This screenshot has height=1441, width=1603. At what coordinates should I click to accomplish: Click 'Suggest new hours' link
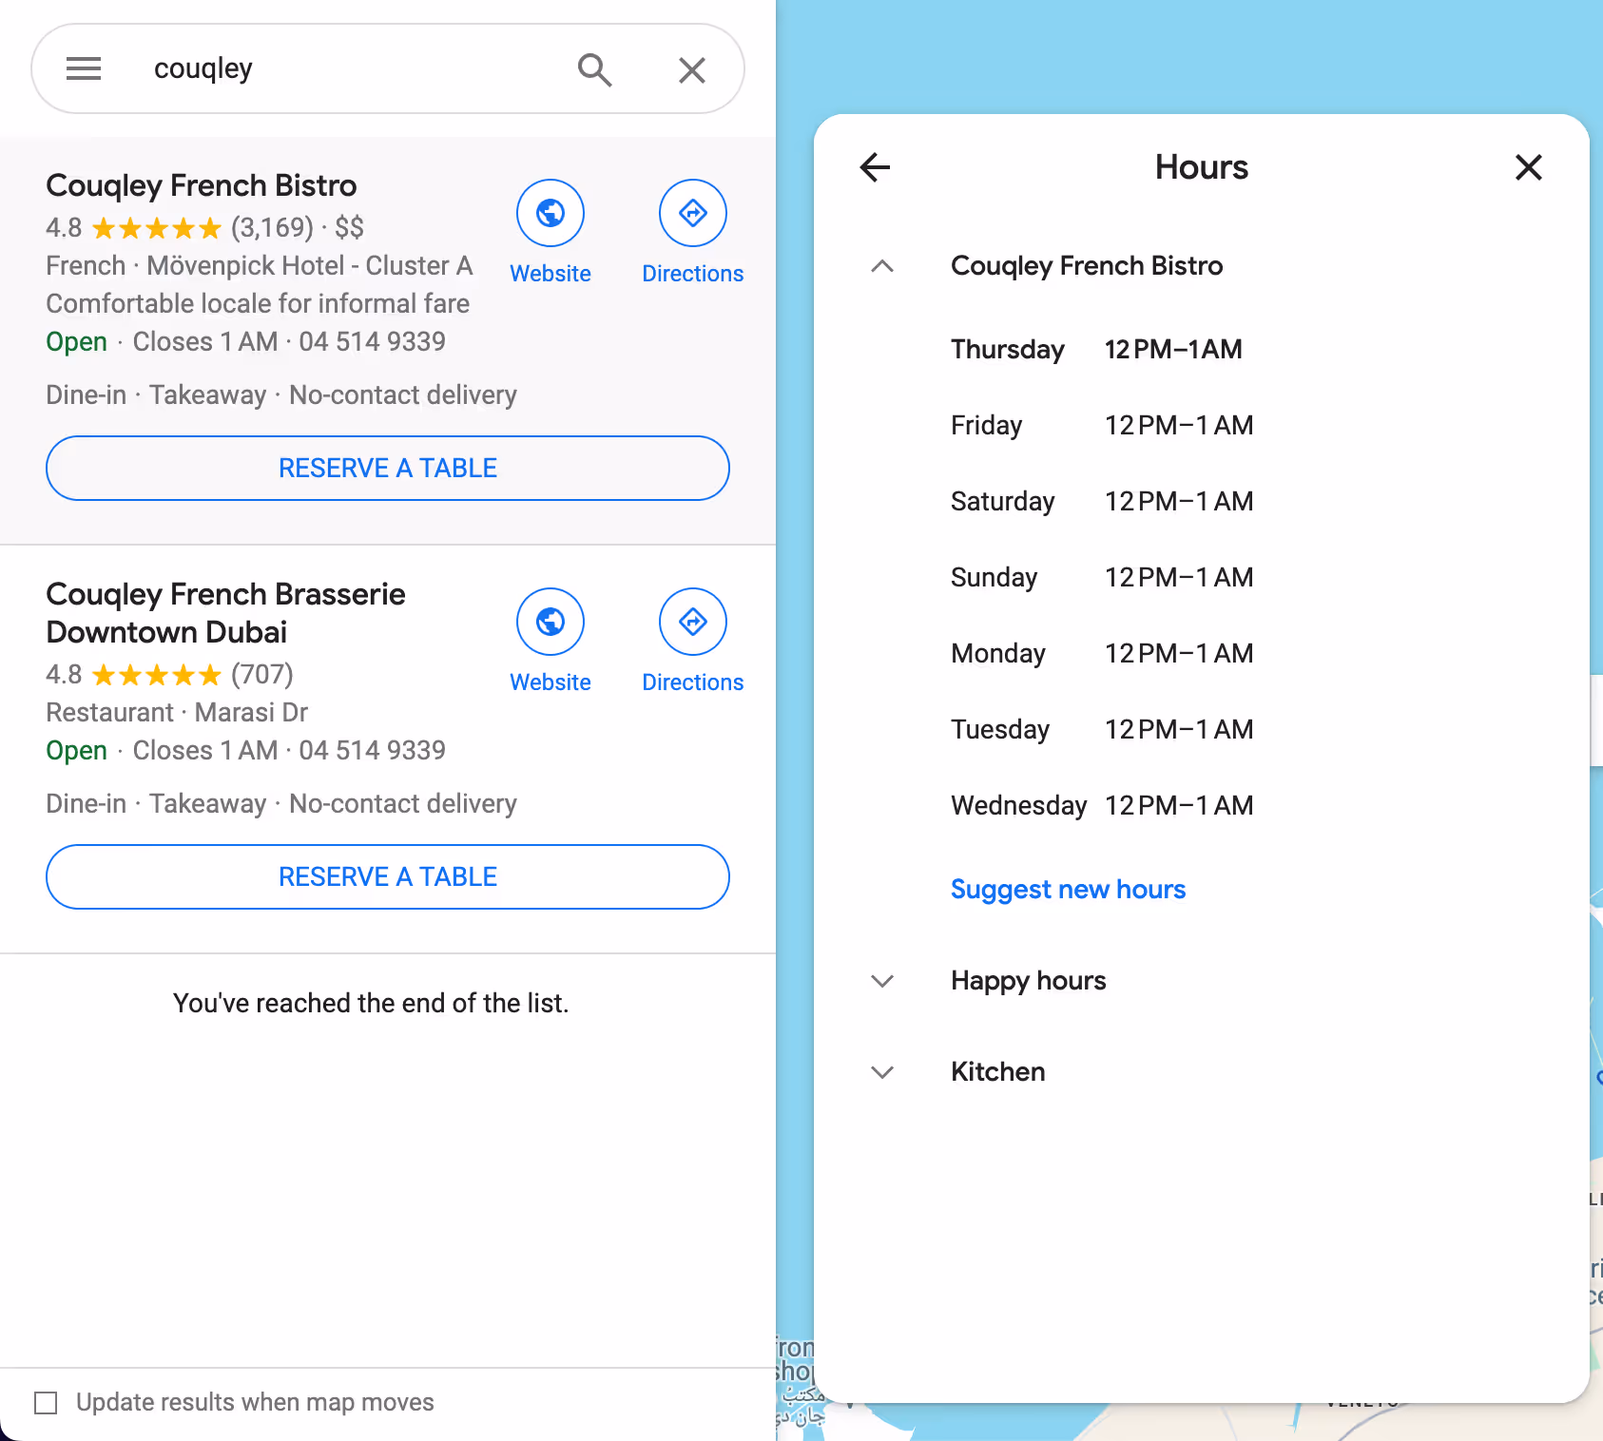(x=1069, y=890)
